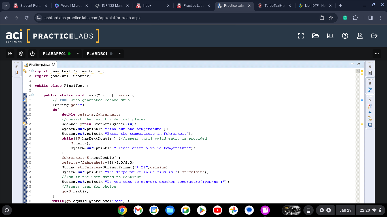Click the Grammarly extension icon

coord(345,18)
